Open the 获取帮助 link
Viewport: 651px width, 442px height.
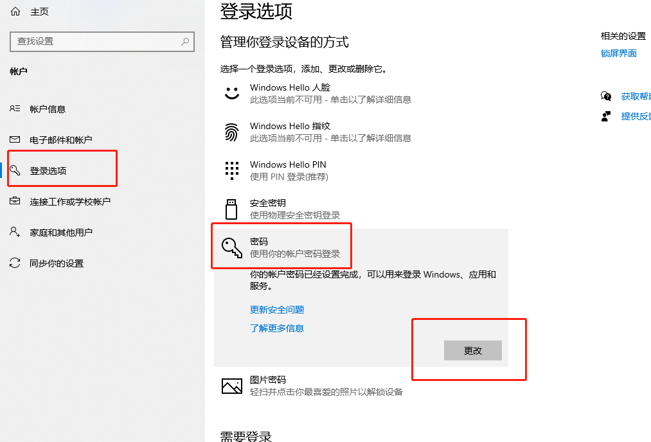pyautogui.click(x=636, y=96)
